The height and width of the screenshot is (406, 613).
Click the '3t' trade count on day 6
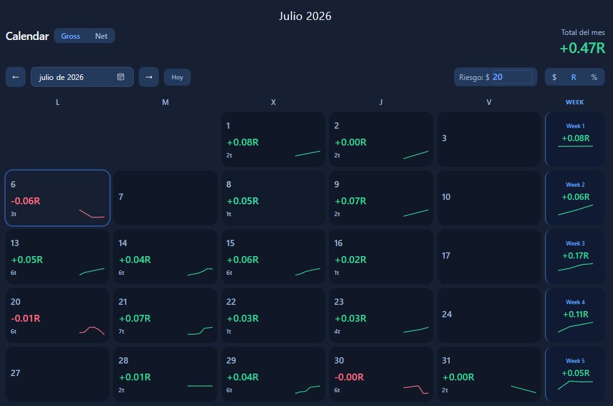click(14, 214)
